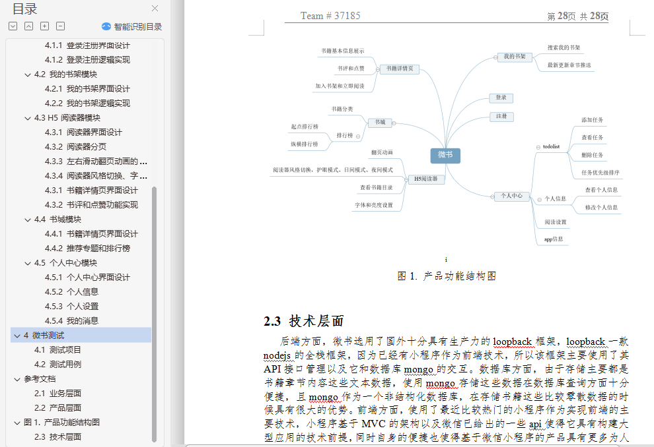Go to 4.3.2 书评和点赞功能实现
This screenshot has height=447, width=654.
pyautogui.click(x=91, y=205)
